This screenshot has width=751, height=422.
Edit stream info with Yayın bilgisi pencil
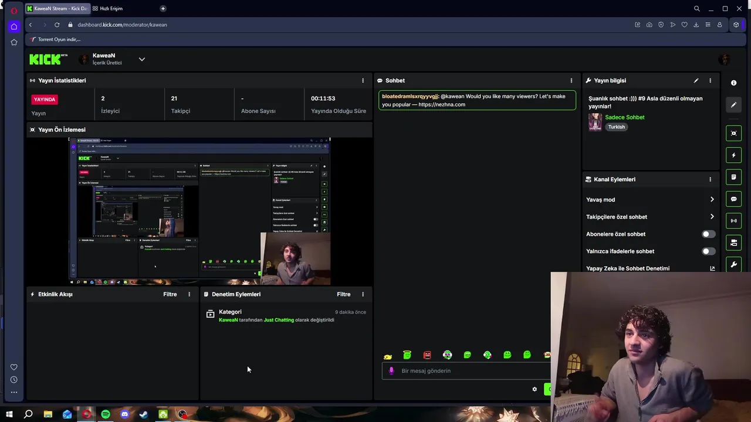click(x=696, y=80)
